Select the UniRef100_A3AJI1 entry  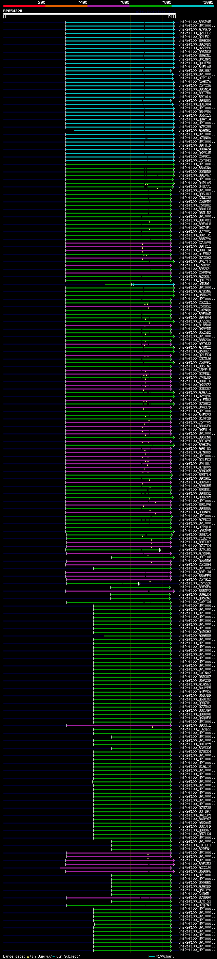click(x=195, y=392)
